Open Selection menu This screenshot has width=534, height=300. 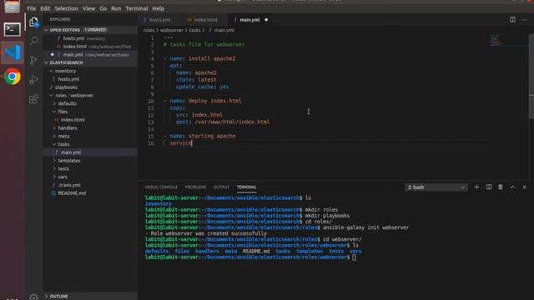pyautogui.click(x=66, y=8)
